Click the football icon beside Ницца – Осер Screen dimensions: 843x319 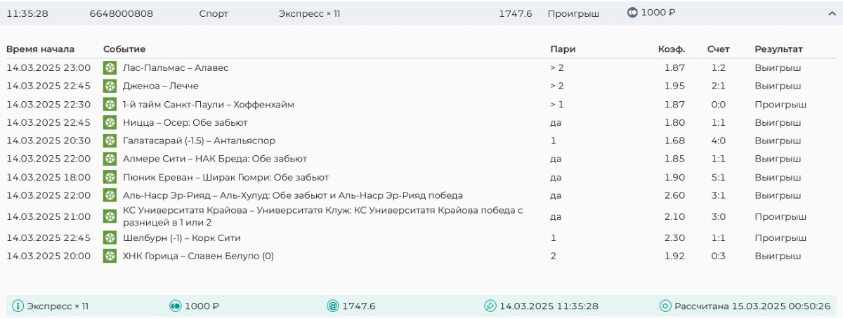110,122
